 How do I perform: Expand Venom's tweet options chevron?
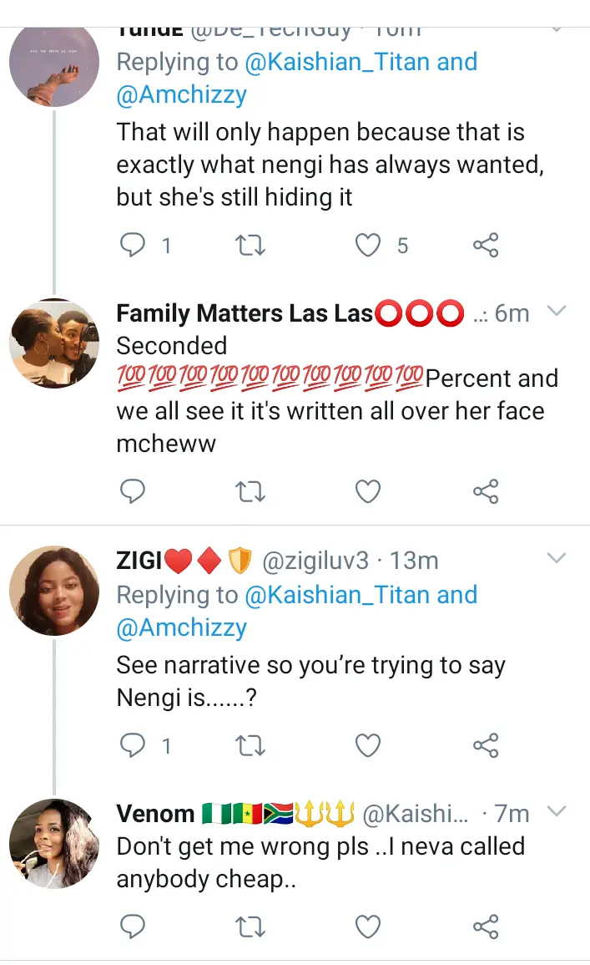[x=556, y=810]
